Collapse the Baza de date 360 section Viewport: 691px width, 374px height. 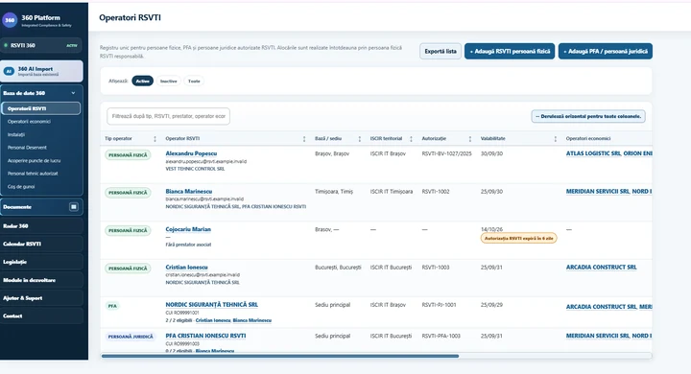tap(73, 93)
